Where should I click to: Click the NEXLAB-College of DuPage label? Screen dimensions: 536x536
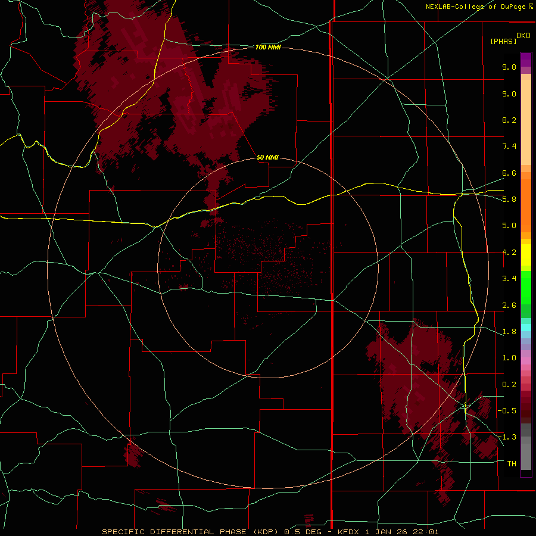tap(476, 7)
